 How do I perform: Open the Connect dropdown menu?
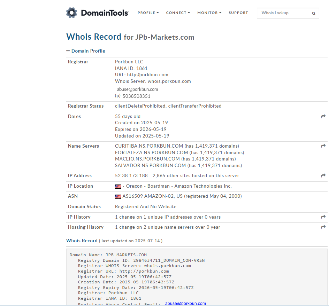coord(178,13)
